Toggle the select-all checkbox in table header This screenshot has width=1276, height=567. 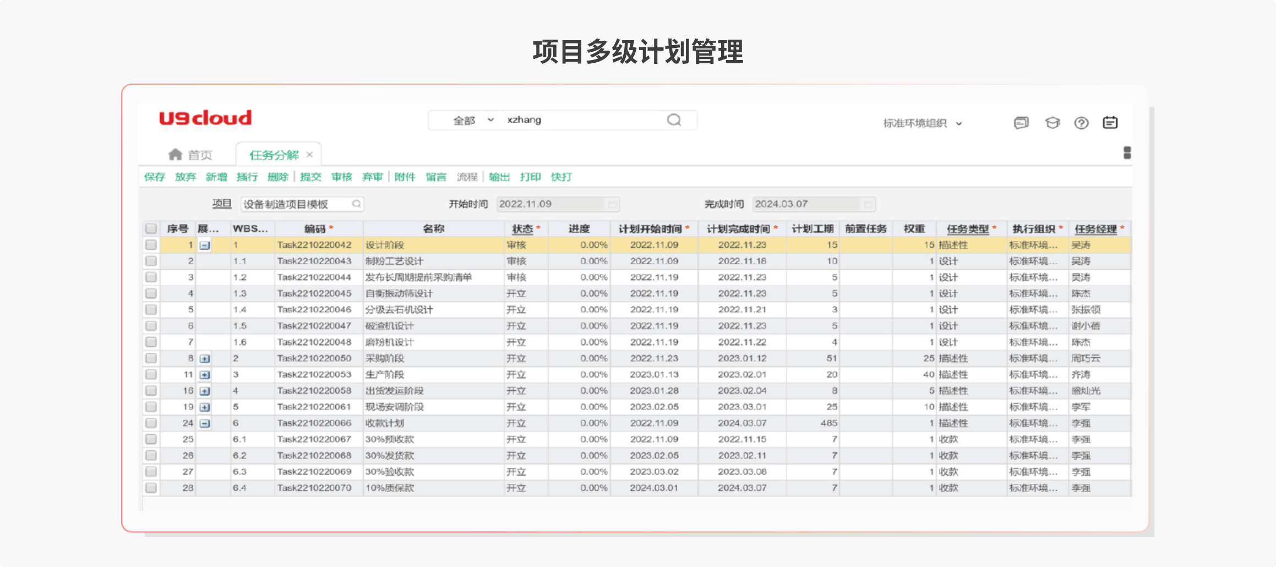click(151, 228)
